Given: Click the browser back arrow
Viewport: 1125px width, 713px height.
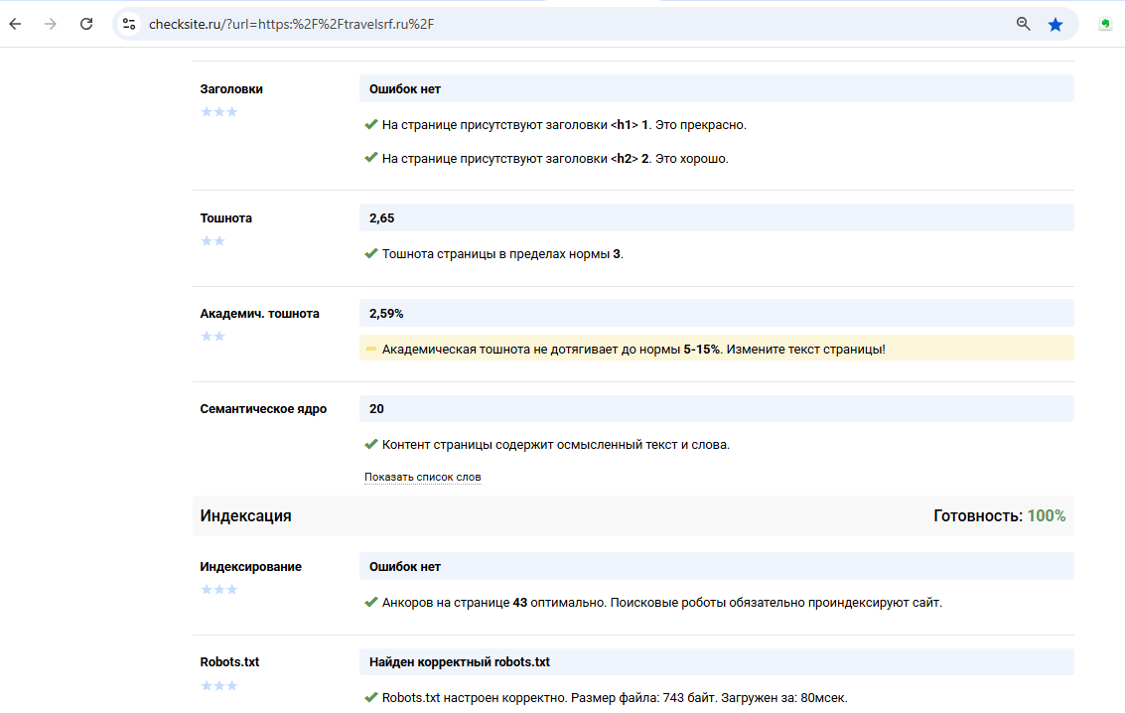Looking at the screenshot, I should click(x=15, y=24).
